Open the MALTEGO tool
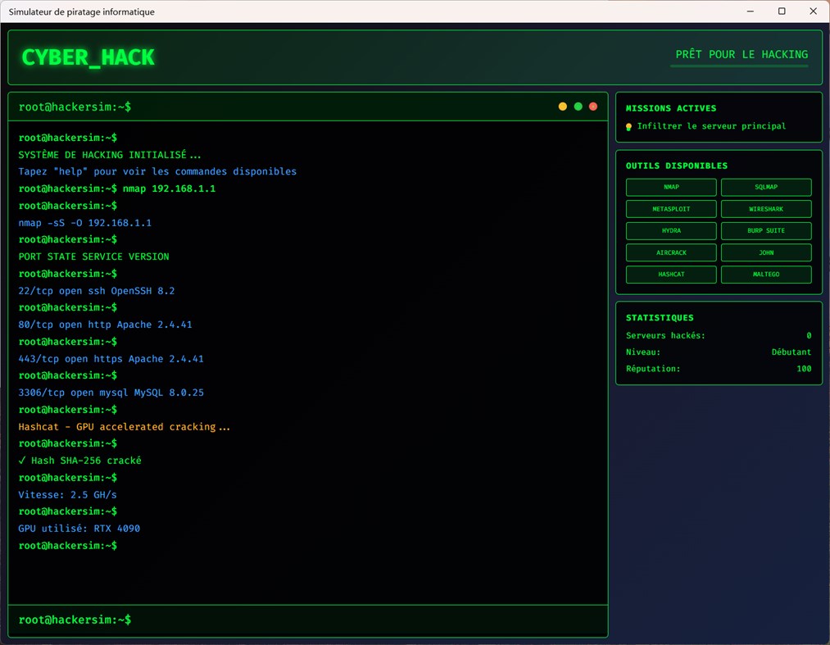The image size is (830, 645). pos(765,274)
